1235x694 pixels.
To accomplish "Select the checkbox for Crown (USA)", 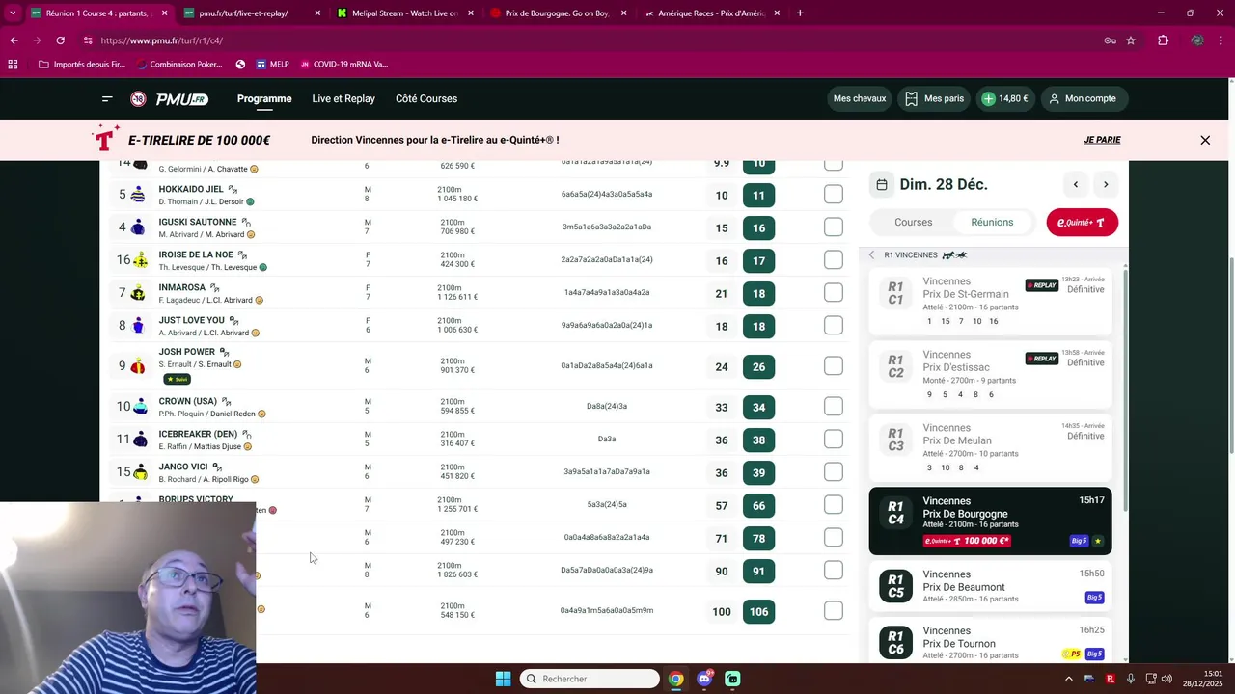I will click(x=834, y=407).
